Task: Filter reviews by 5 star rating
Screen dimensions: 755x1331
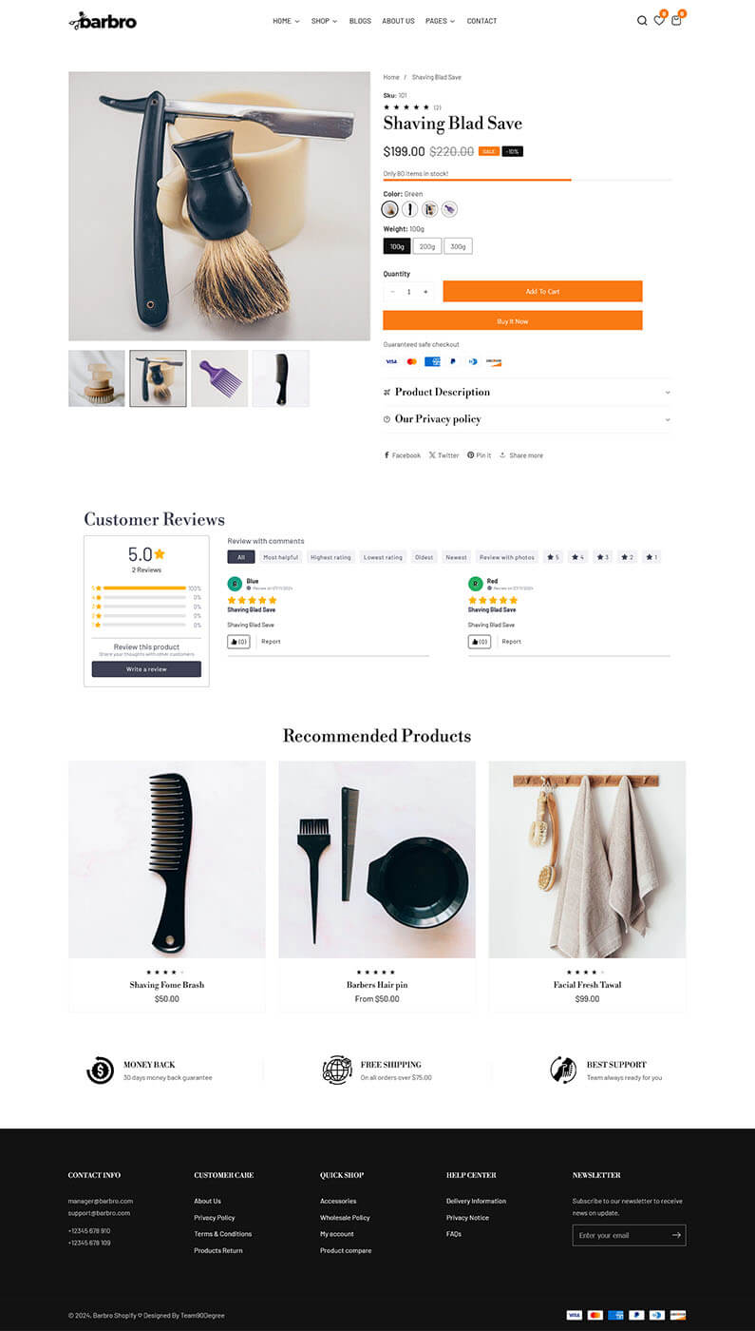Action: pyautogui.click(x=553, y=557)
